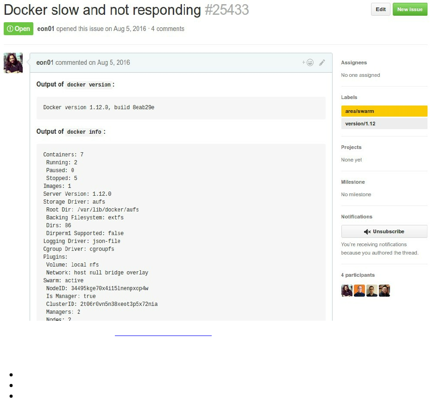Click the 'Containers: 7' line
Screen dimensions: 434x398
tap(63, 155)
